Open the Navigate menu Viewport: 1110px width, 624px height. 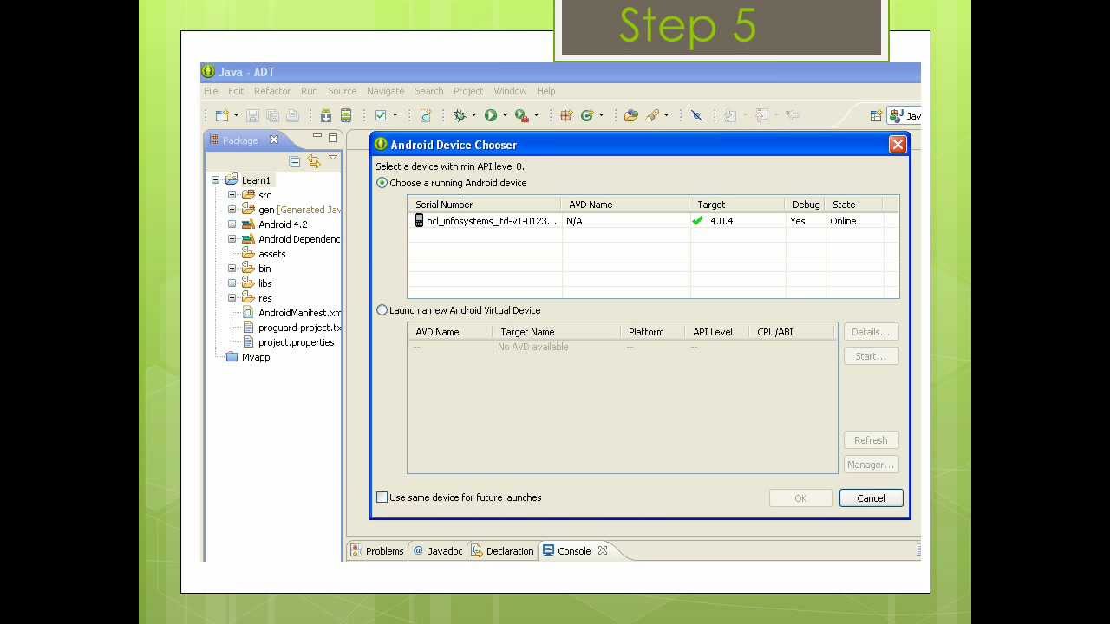point(385,91)
